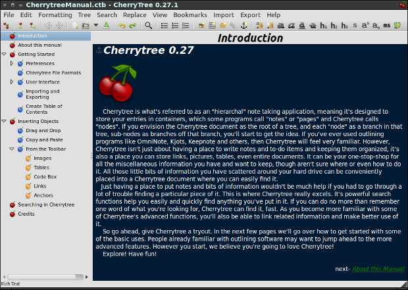Open a CherryTree file from the toolbar
This screenshot has width=408, height=290.
point(86,26)
